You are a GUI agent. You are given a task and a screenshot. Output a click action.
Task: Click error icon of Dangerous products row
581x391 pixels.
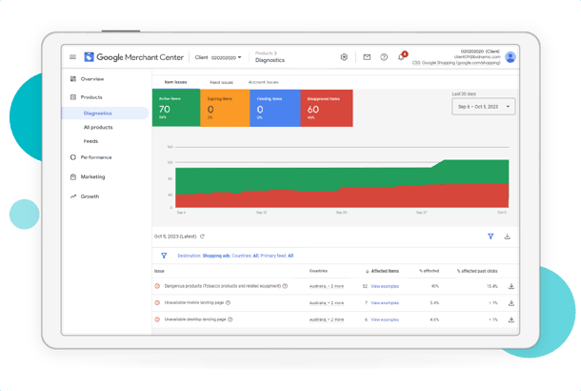point(157,286)
